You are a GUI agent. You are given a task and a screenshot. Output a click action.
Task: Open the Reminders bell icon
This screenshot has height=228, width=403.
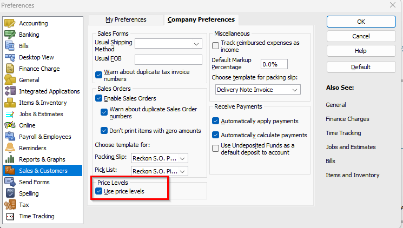[x=10, y=148]
